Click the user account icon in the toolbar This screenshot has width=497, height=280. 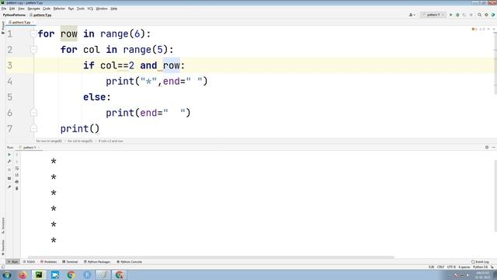point(412,15)
